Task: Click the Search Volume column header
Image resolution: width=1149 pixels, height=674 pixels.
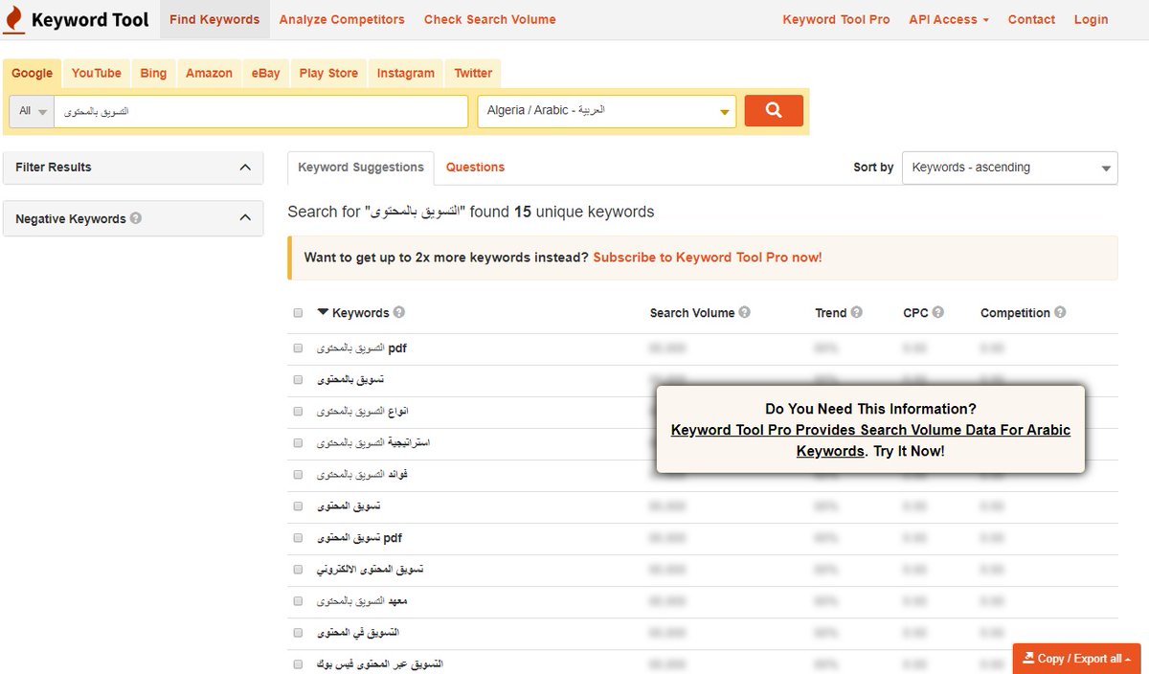Action: point(692,313)
